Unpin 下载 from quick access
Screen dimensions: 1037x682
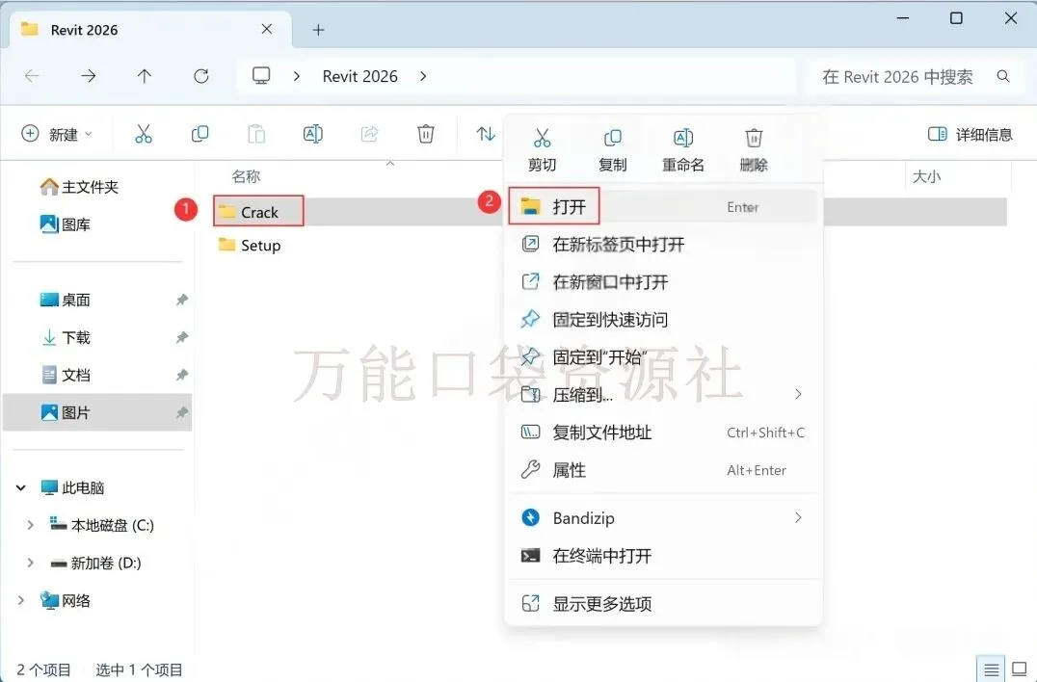point(181,338)
